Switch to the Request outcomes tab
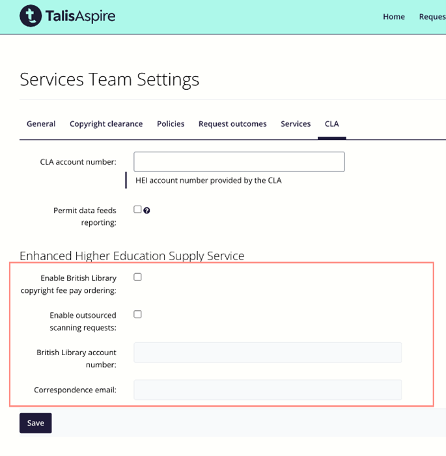The height and width of the screenshot is (456, 446). click(x=232, y=124)
